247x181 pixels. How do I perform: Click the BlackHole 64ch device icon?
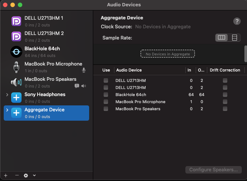[16, 52]
